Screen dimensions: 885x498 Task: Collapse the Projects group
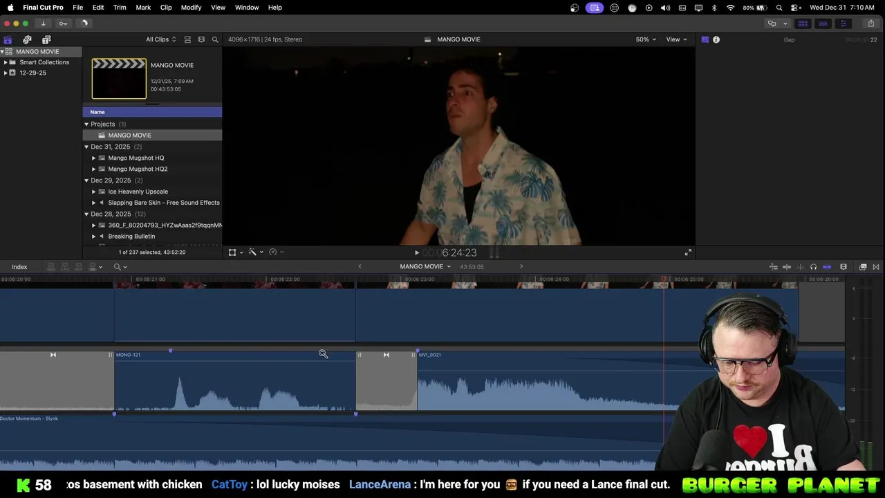coord(86,124)
